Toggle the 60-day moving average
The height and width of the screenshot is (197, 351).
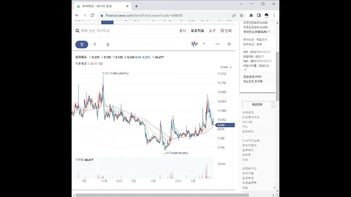click(96, 63)
